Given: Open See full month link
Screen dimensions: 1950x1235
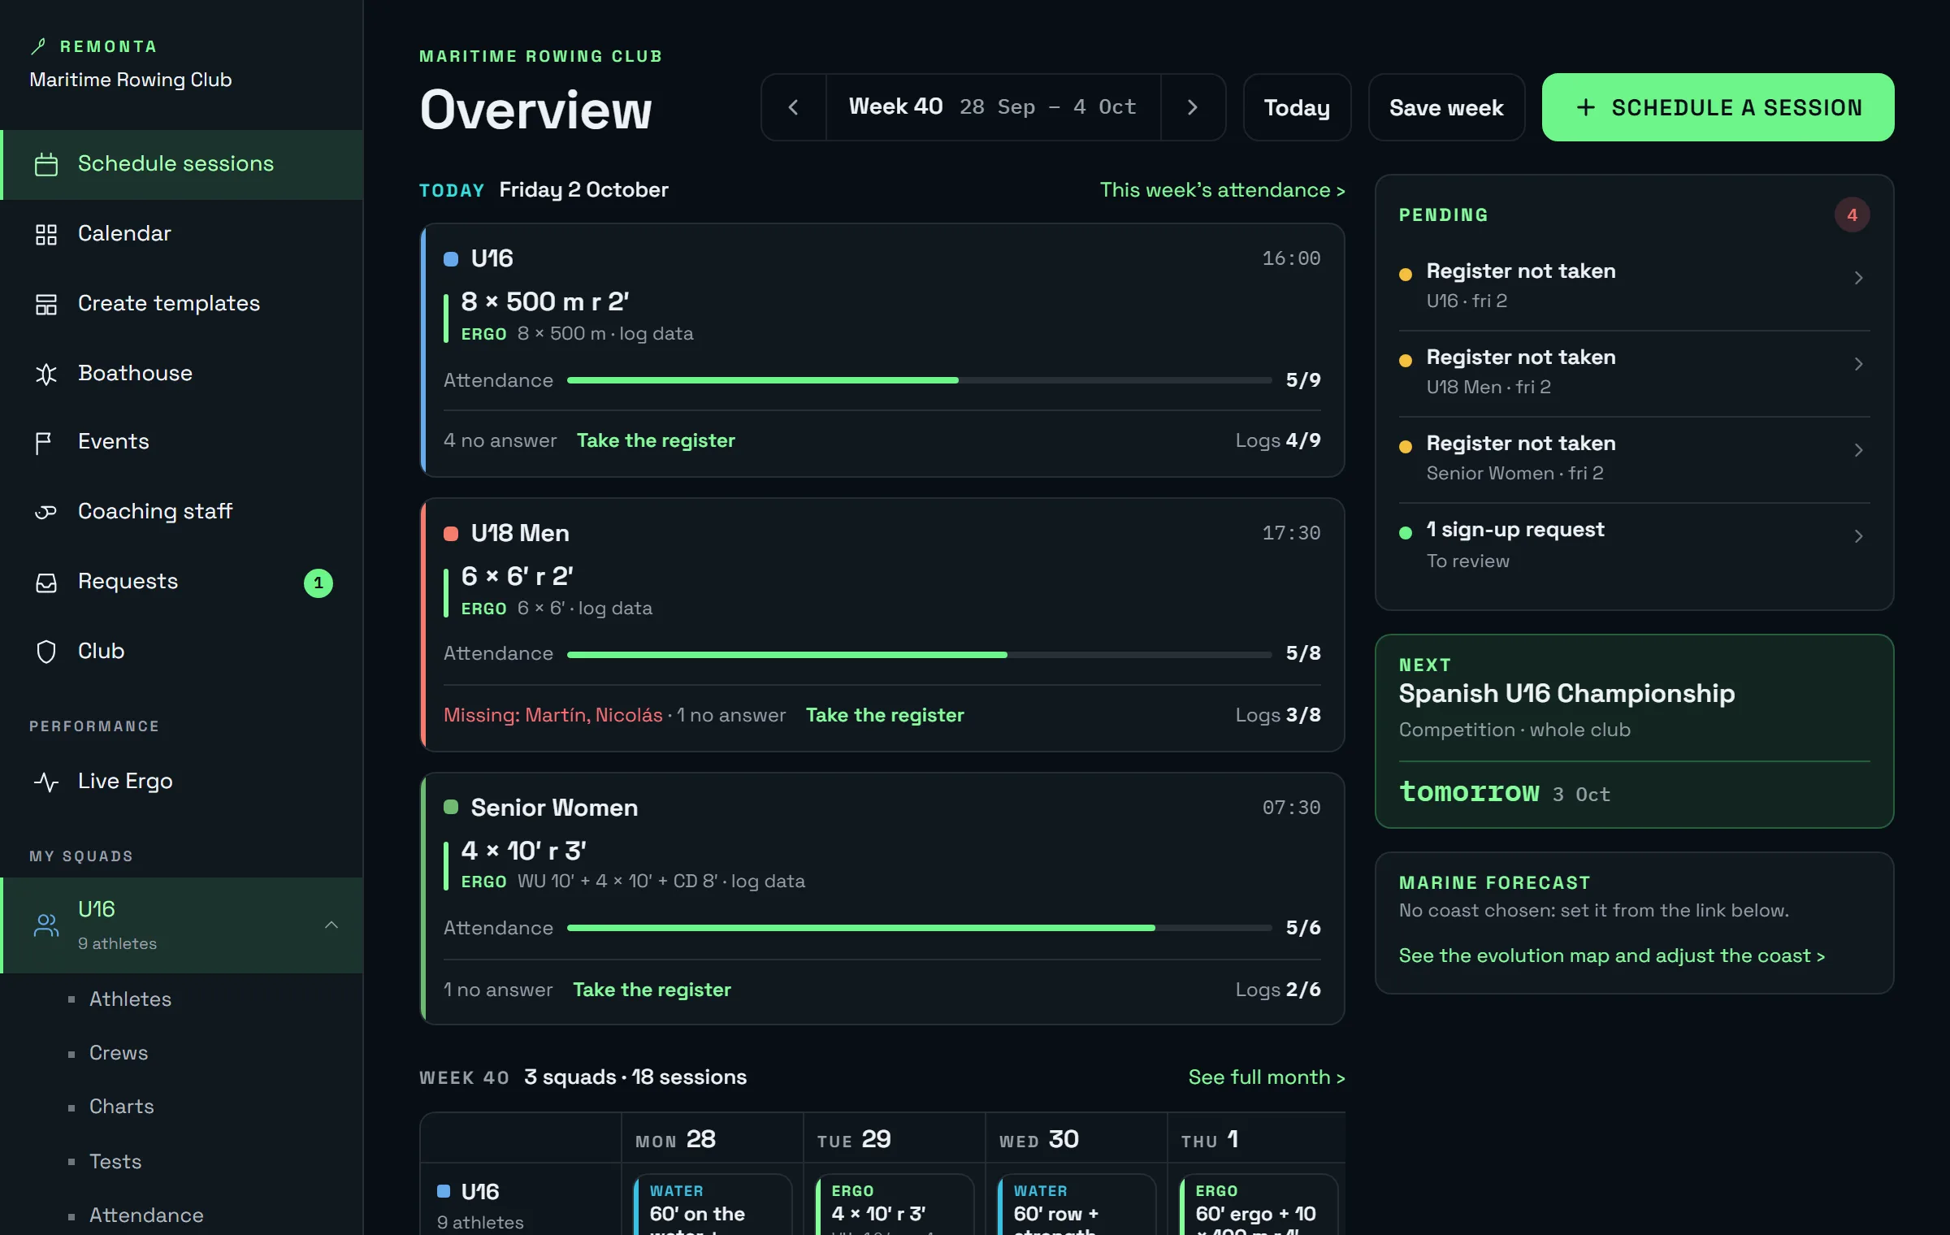Looking at the screenshot, I should (1267, 1077).
